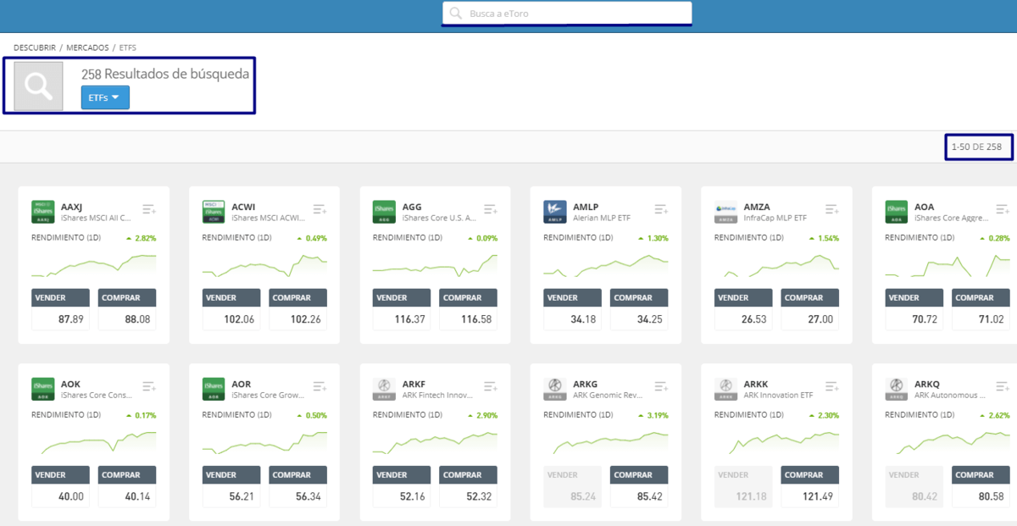
Task: Add AGG to watchlist icon
Action: tap(491, 209)
